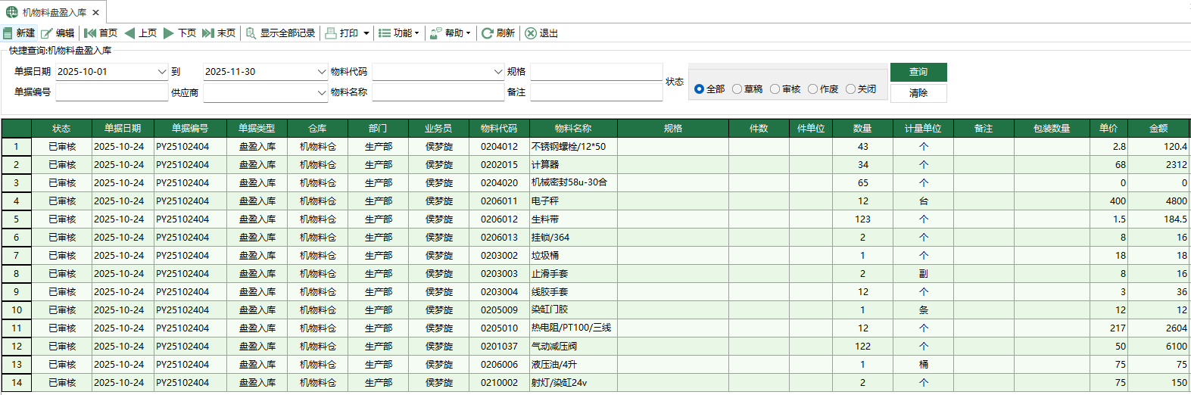Image resolution: width=1191 pixels, height=395 pixels.
Task: Click the 物料名称 column header
Action: 573,129
